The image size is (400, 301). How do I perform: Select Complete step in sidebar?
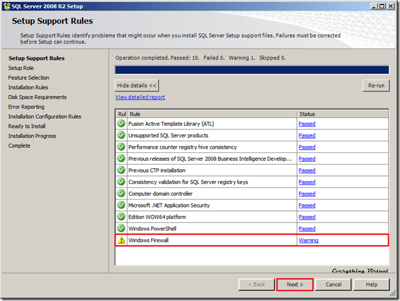[19, 146]
